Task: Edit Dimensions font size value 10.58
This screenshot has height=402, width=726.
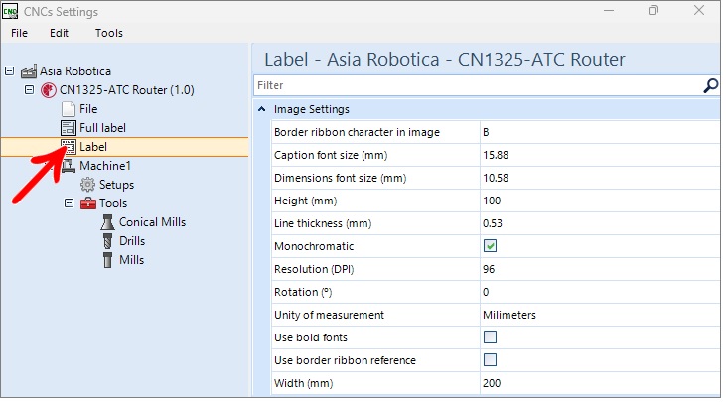Action: [x=600, y=178]
